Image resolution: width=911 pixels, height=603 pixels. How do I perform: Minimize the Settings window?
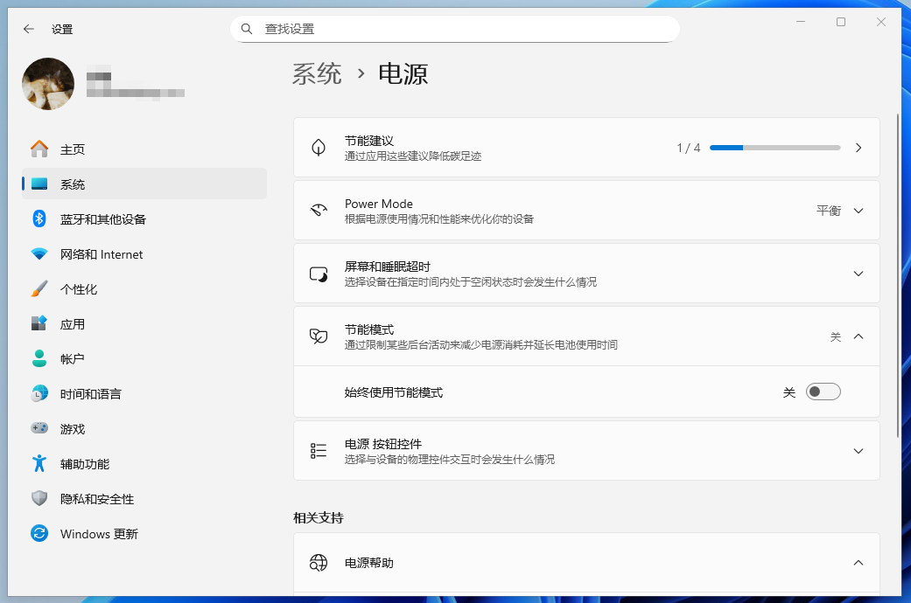(x=801, y=22)
